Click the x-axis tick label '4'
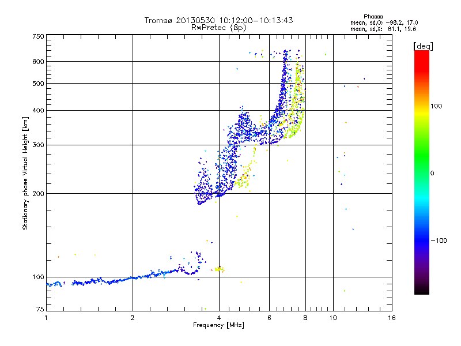This screenshot has width=461, height=346. click(x=219, y=318)
